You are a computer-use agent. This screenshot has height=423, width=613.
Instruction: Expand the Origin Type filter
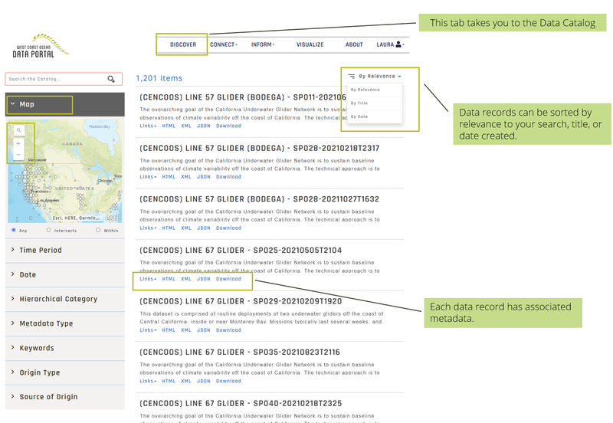click(x=65, y=372)
